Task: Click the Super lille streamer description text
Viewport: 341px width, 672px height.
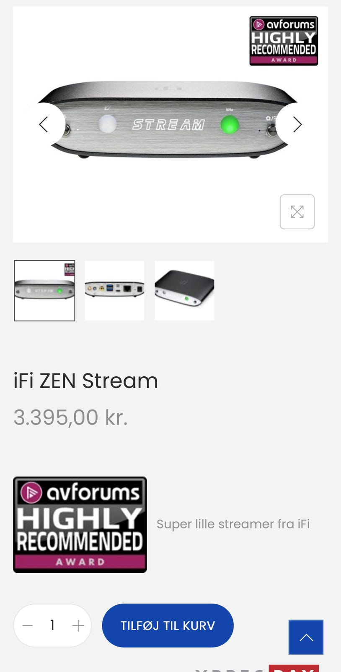Action: [x=233, y=524]
